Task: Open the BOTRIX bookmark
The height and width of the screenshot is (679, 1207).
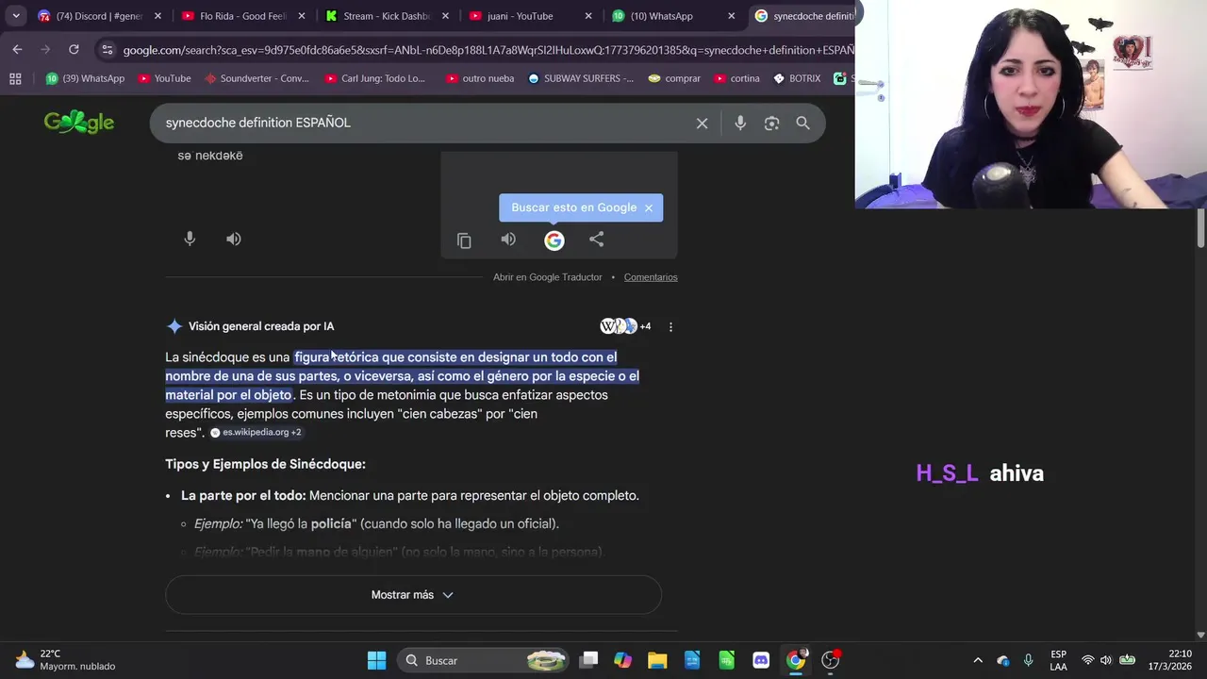Action: pyautogui.click(x=797, y=78)
